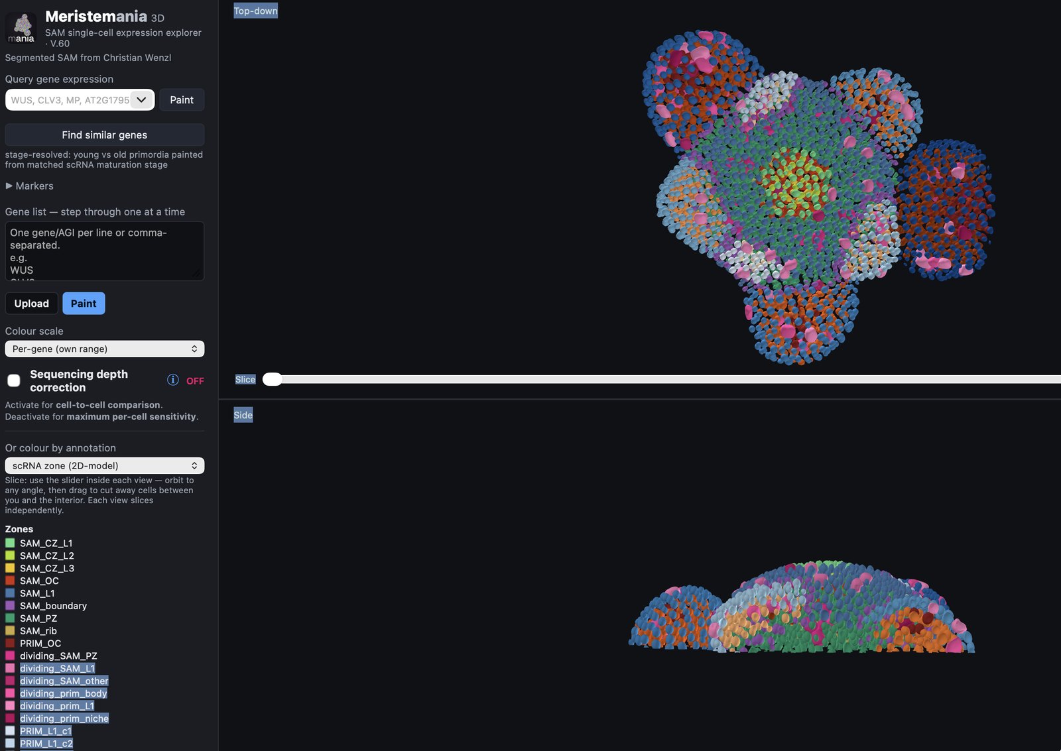
Task: Click the Side view label
Action: click(x=243, y=415)
